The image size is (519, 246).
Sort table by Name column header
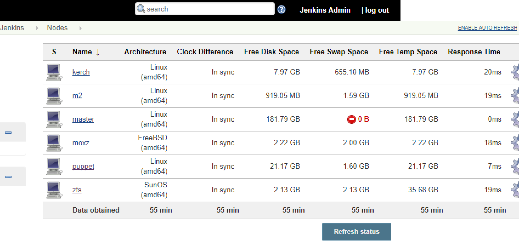82,52
